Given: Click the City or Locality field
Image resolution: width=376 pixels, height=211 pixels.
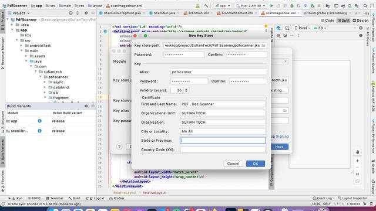Looking at the screenshot, I should (x=223, y=131).
